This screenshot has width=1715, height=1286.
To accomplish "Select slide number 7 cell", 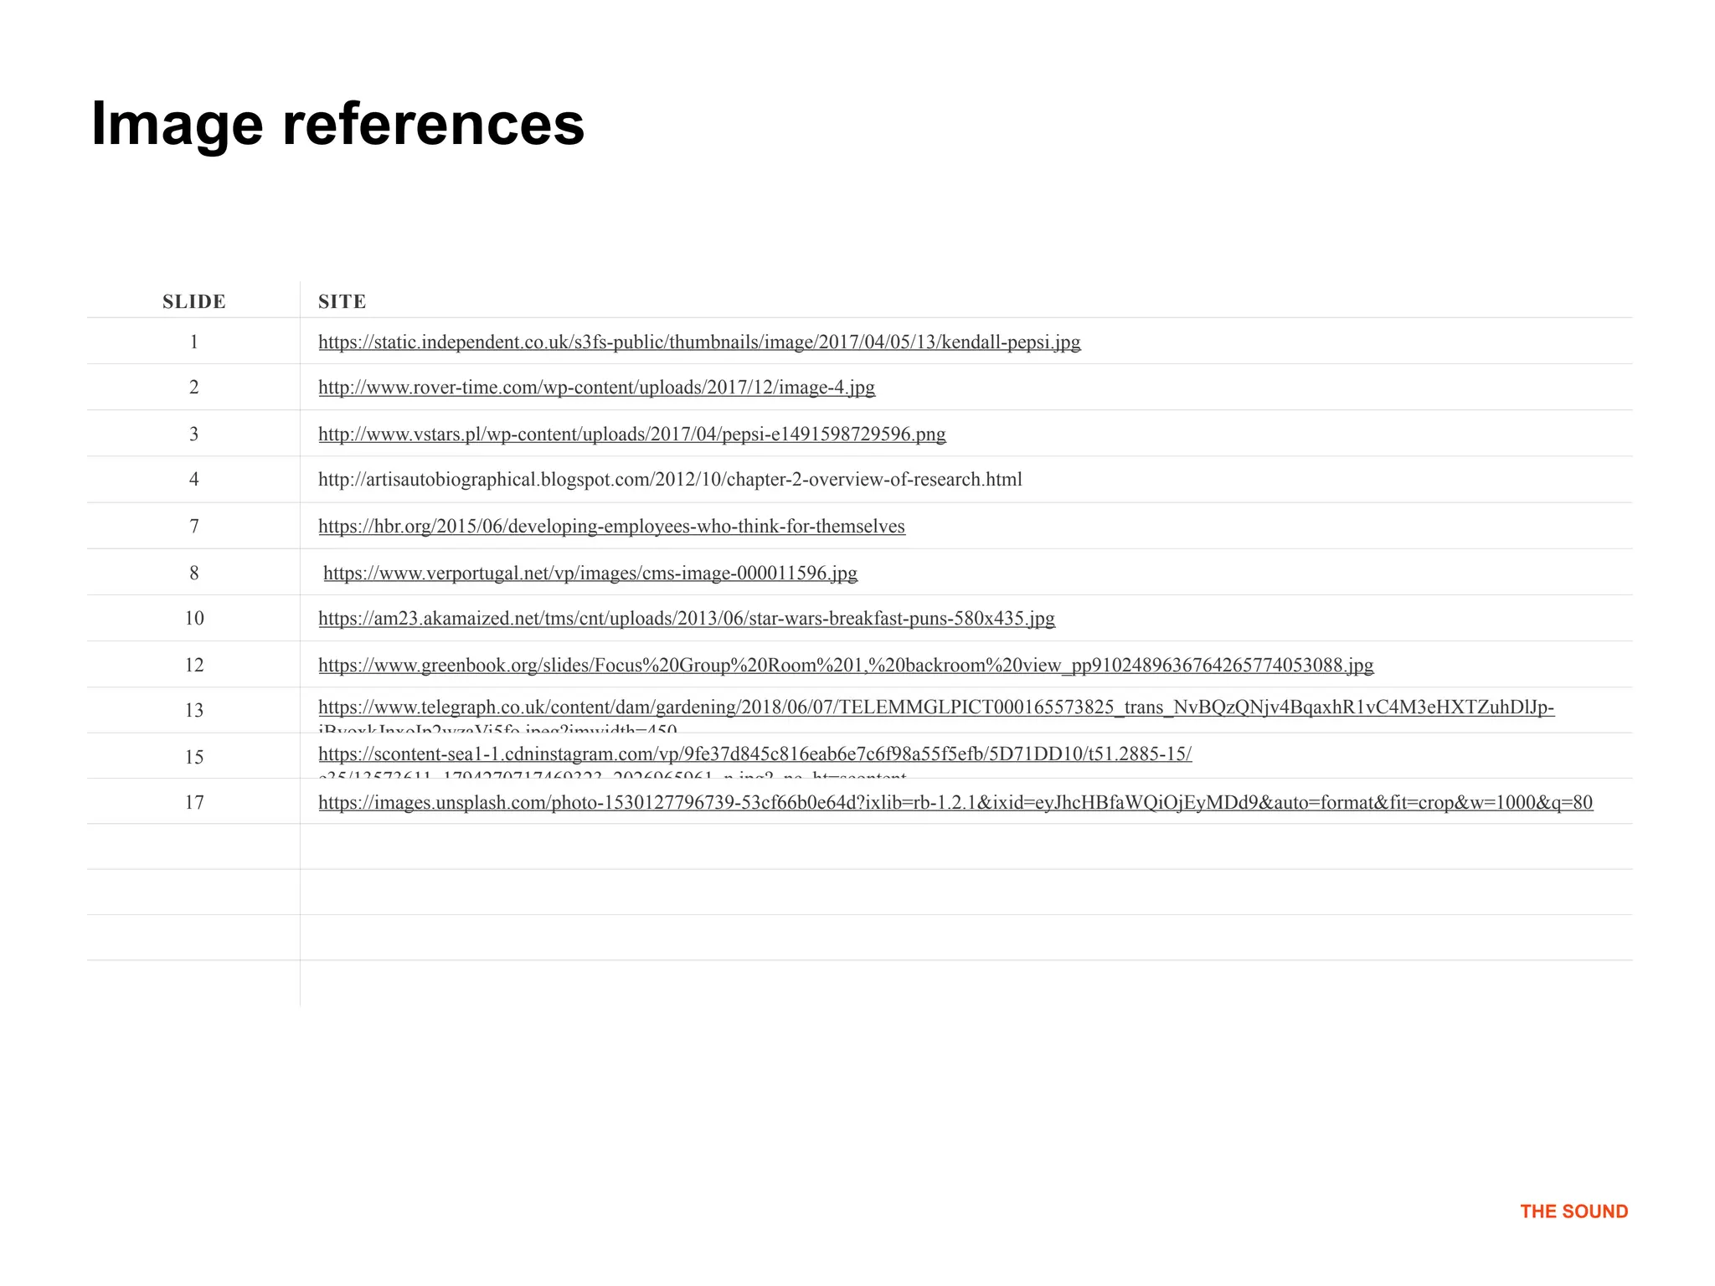I will (x=194, y=527).
